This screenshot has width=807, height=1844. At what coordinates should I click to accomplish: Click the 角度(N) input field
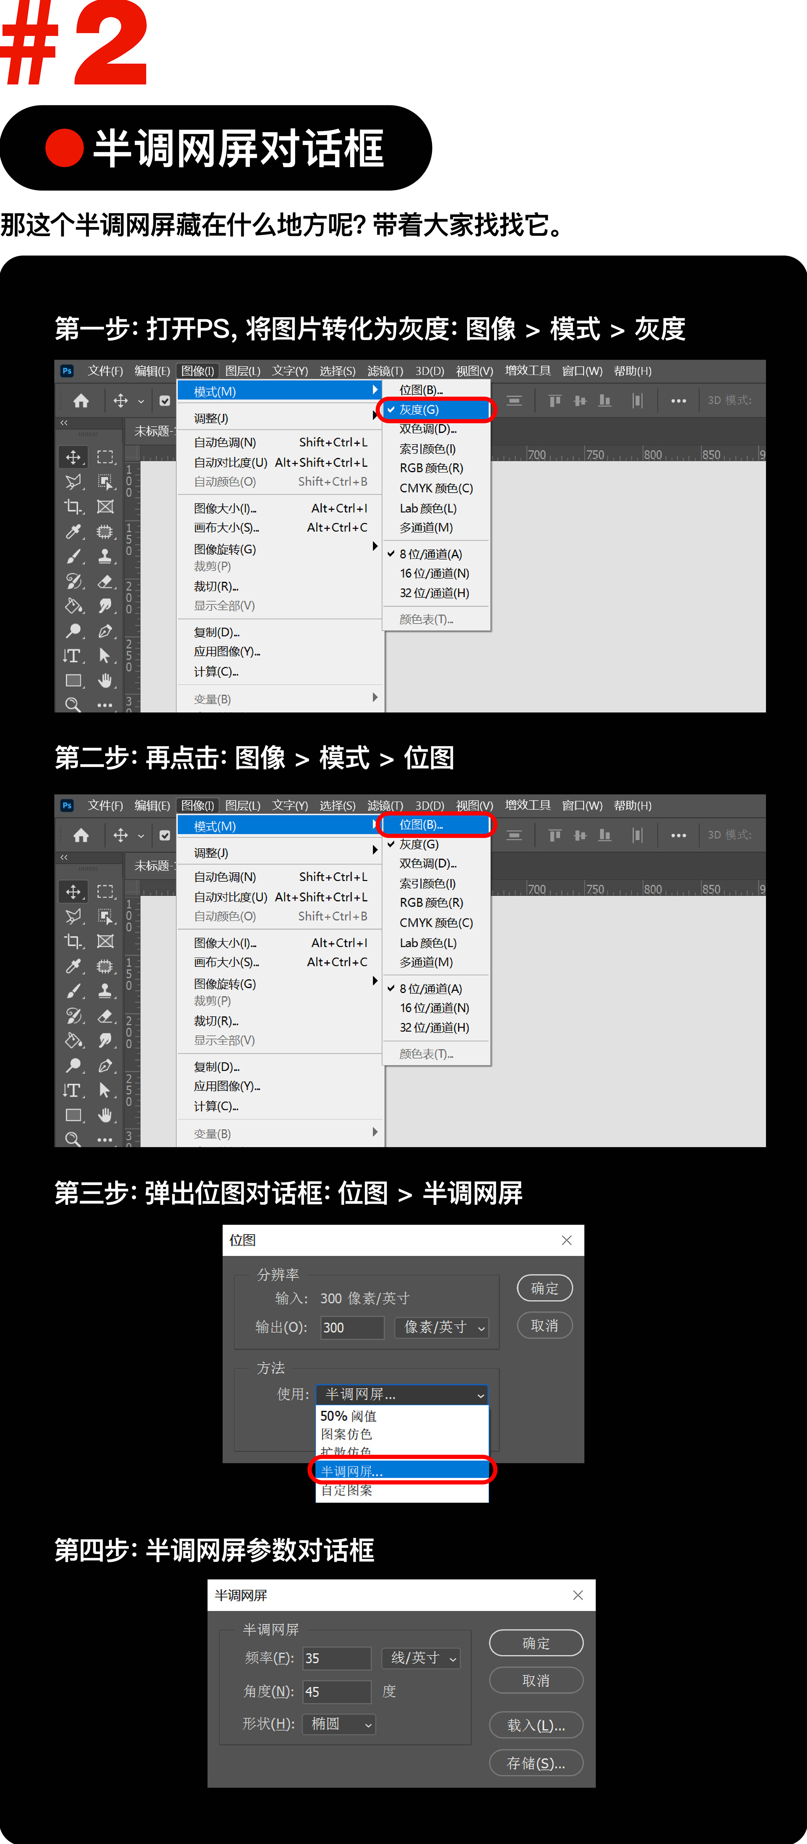pos(337,1692)
